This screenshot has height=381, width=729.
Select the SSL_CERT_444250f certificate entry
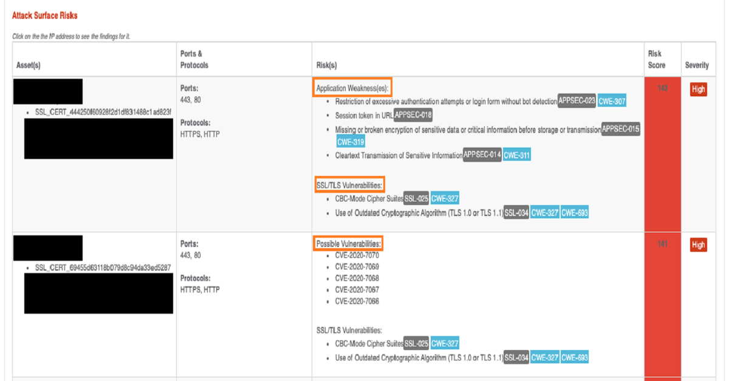click(x=103, y=112)
